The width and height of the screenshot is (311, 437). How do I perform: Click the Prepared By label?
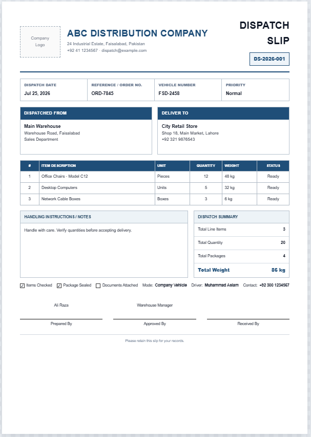(x=61, y=324)
